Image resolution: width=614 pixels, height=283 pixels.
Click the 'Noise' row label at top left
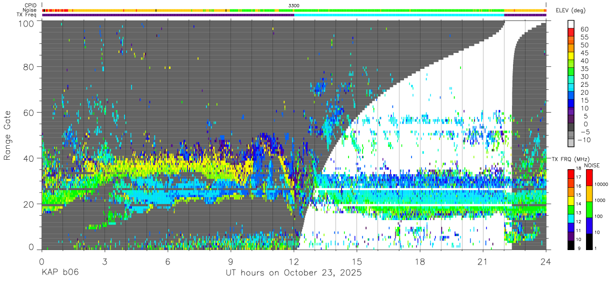click(30, 10)
